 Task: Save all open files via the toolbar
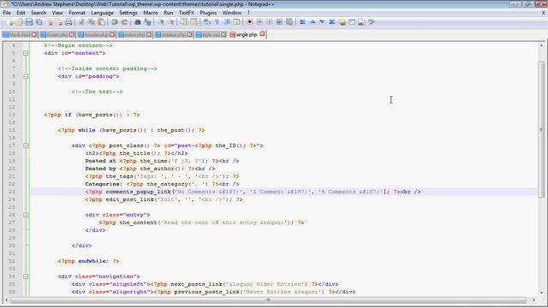(39, 22)
